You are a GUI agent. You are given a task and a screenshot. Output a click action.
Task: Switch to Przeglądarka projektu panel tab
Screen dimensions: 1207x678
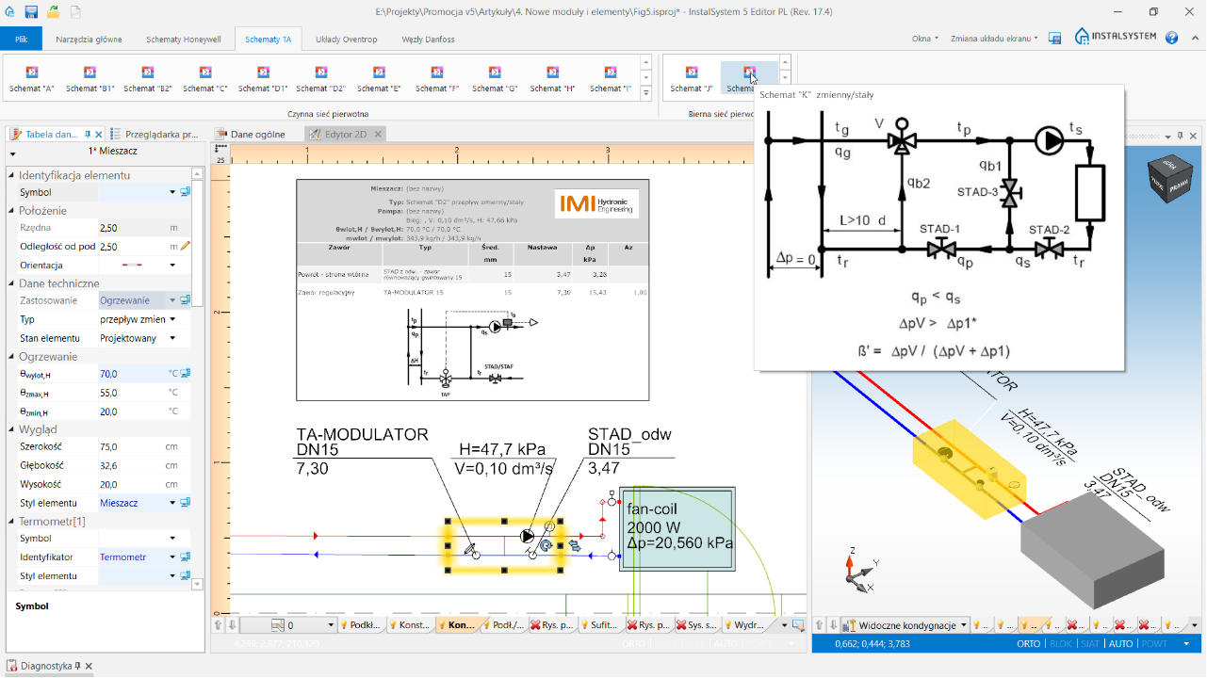(155, 135)
